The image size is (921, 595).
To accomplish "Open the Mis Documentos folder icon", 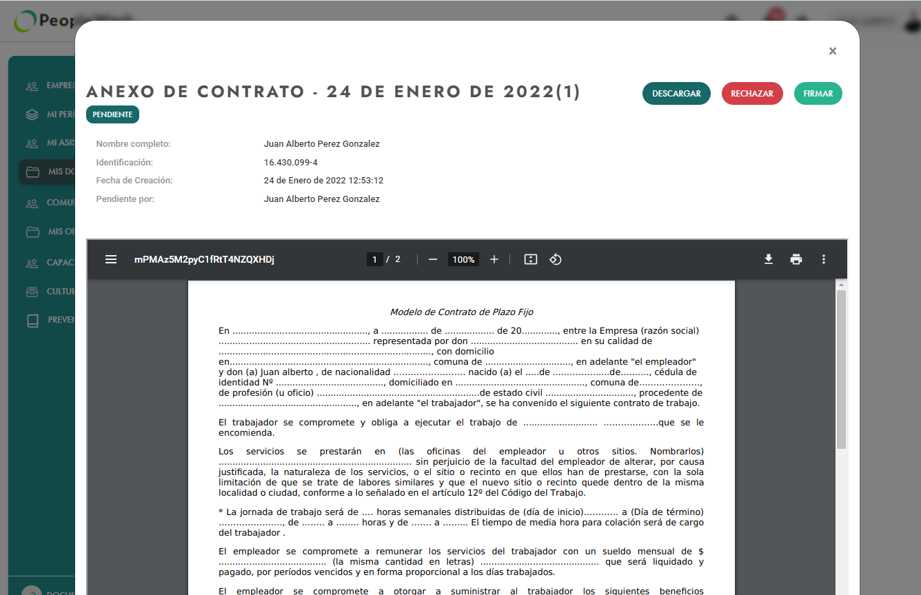I will [x=32, y=172].
